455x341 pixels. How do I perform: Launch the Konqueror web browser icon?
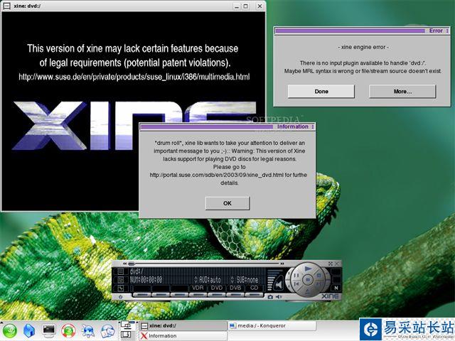tap(88, 331)
